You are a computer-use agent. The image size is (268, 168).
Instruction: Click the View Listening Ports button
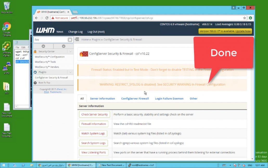click(x=93, y=152)
